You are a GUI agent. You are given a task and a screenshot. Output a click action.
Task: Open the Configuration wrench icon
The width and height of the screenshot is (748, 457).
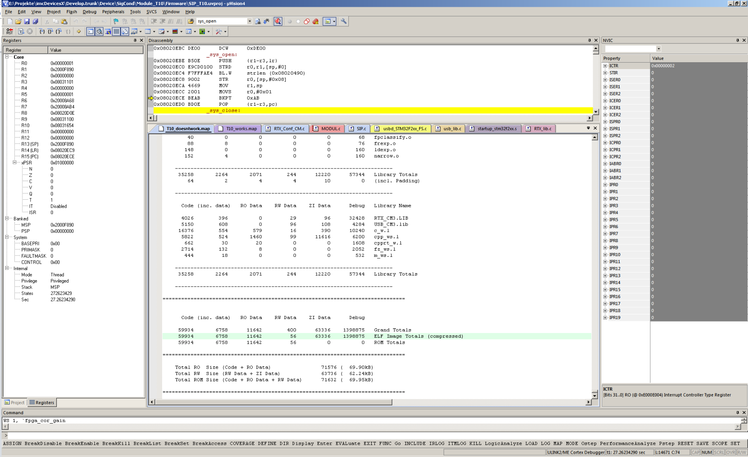343,21
